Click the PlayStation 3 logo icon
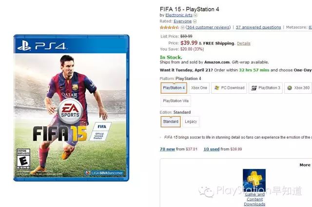 click(x=254, y=88)
